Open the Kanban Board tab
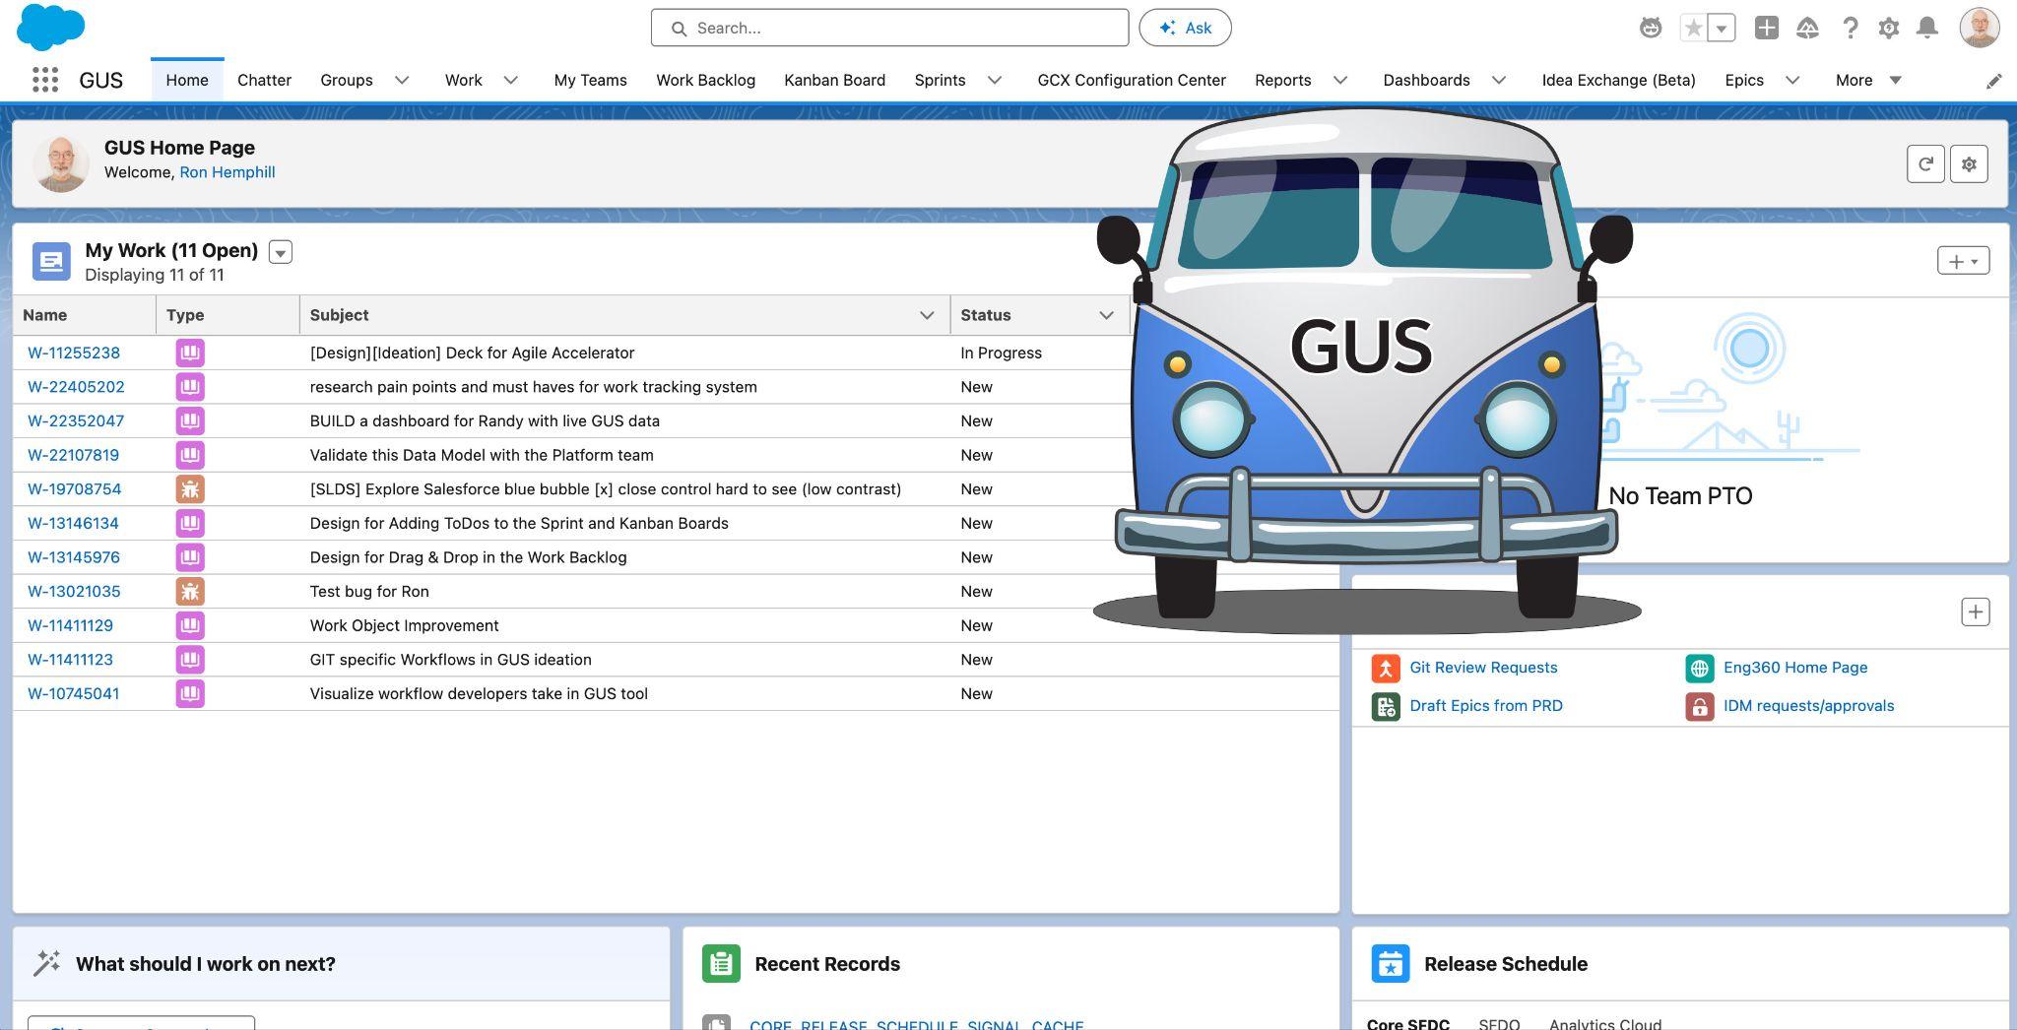The image size is (2017, 1030). point(834,81)
